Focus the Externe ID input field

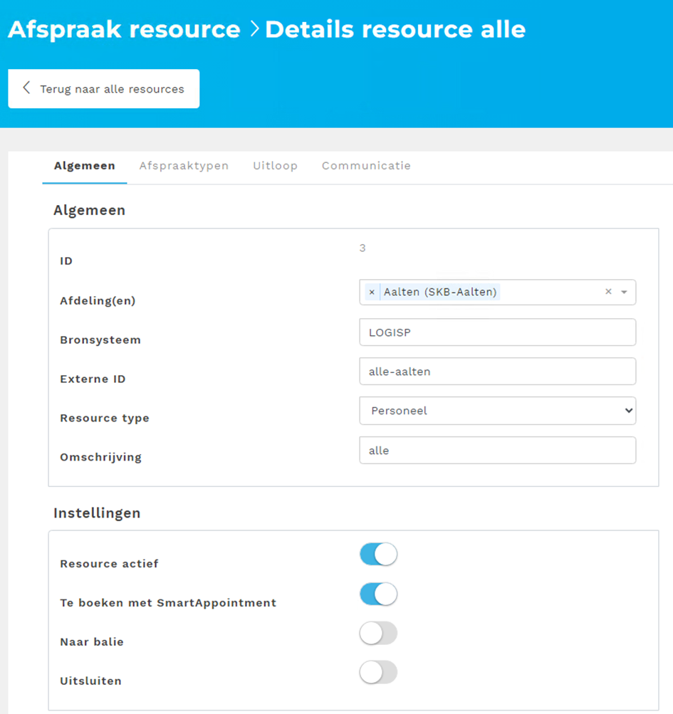point(497,371)
